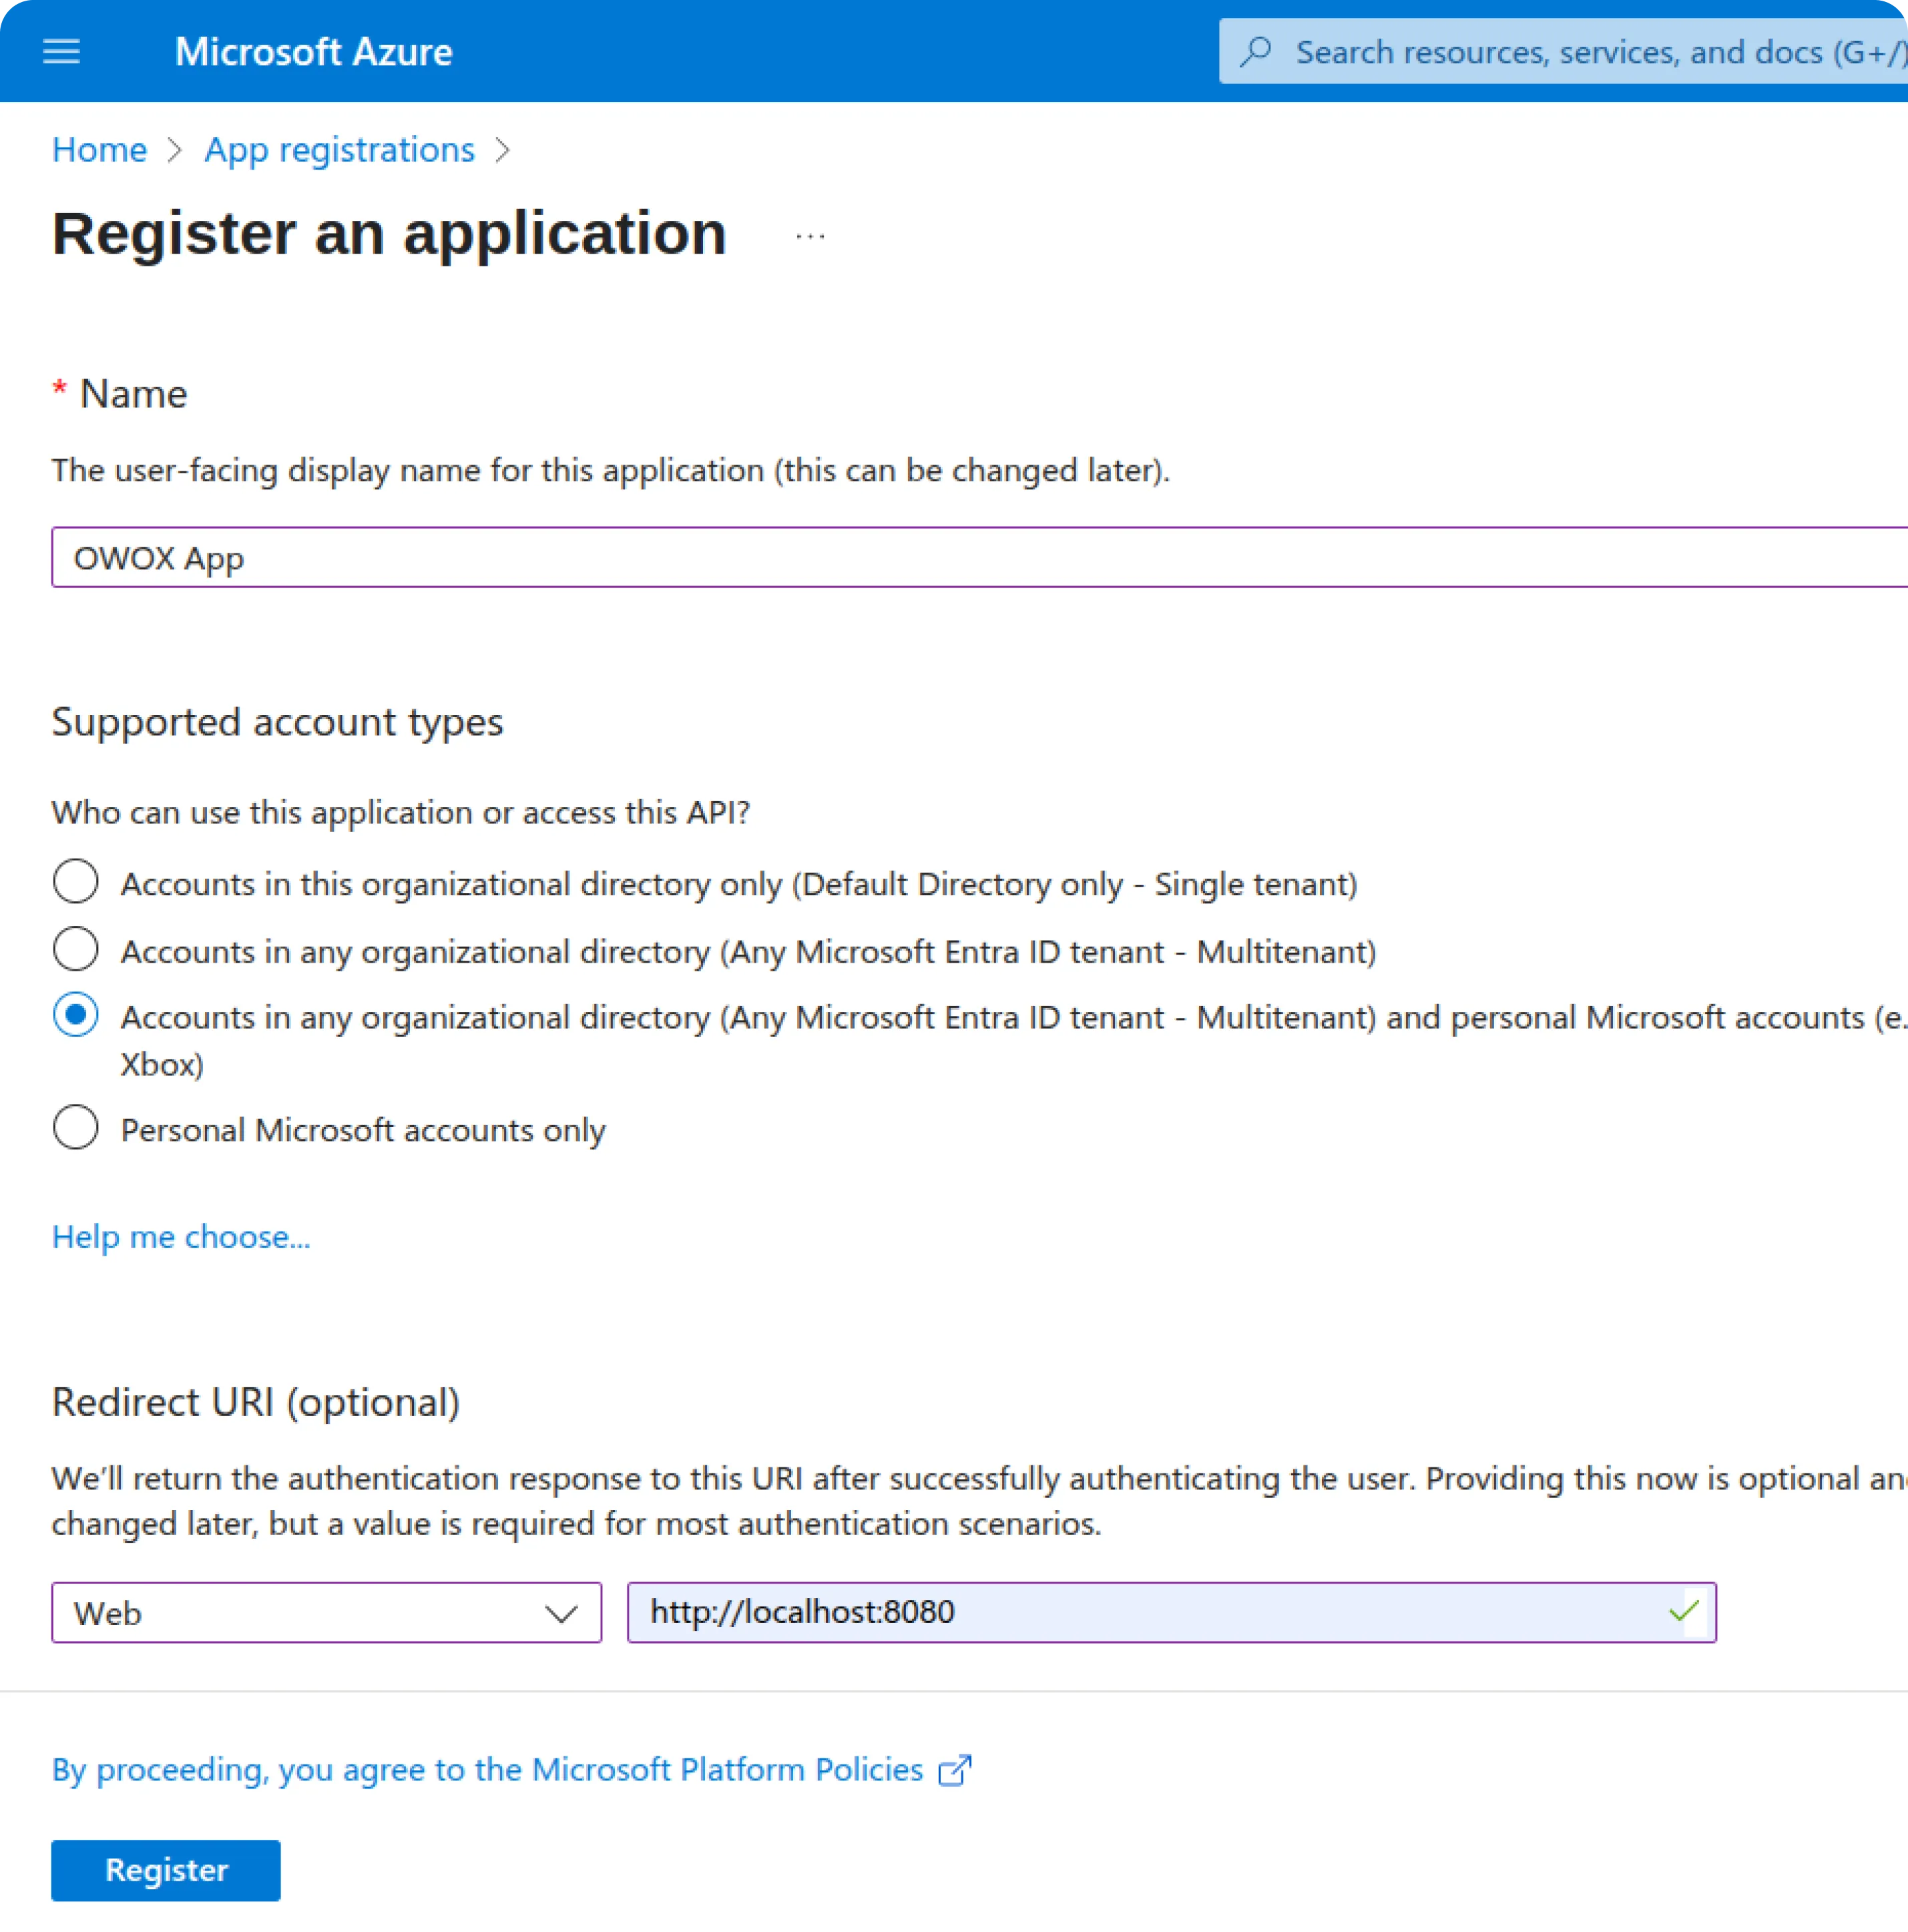Open the Azure portal hamburger menu
The image size is (1908, 1932).
point(61,51)
